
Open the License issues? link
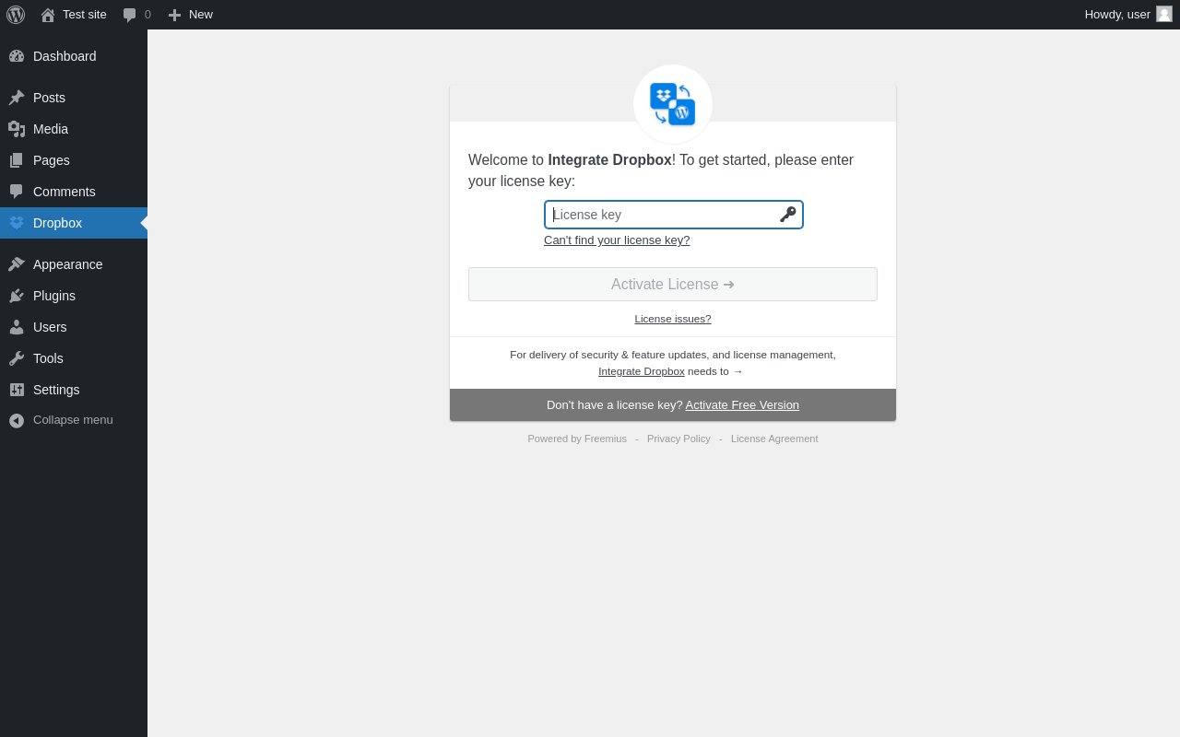[673, 319]
